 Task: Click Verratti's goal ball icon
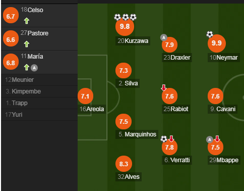click(x=164, y=139)
